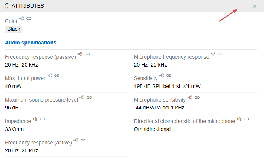Collapse the ATTRIBUTES panel
Screen dimensions: 264x158
click(x=7, y=6)
